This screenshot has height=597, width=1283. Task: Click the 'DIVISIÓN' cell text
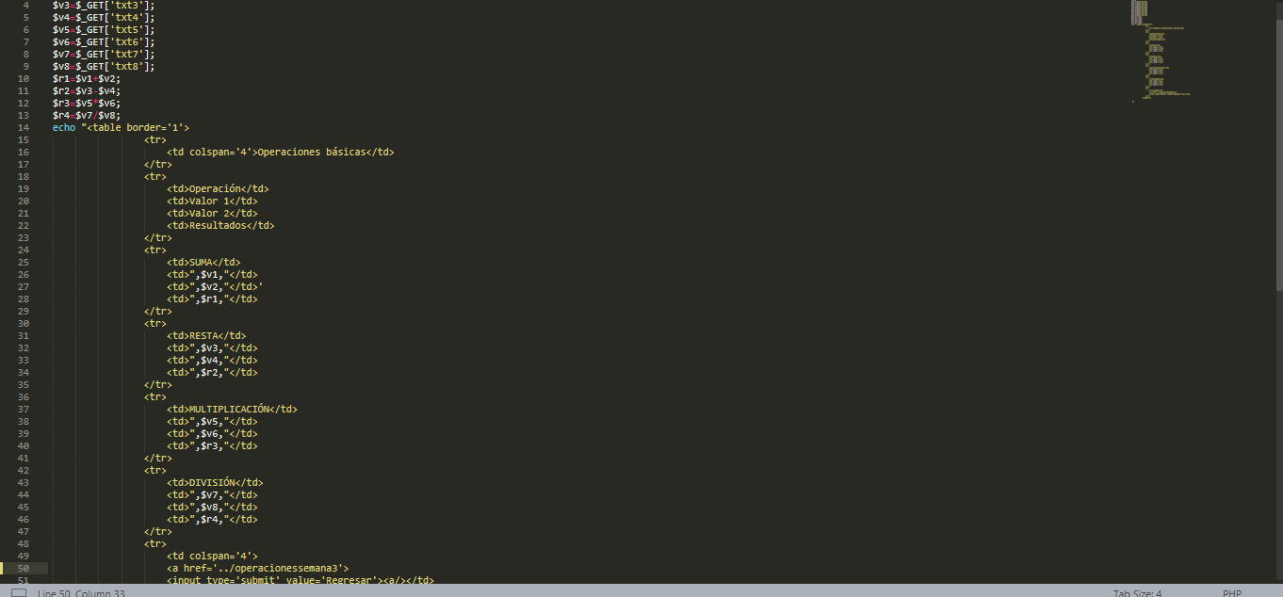pos(212,482)
